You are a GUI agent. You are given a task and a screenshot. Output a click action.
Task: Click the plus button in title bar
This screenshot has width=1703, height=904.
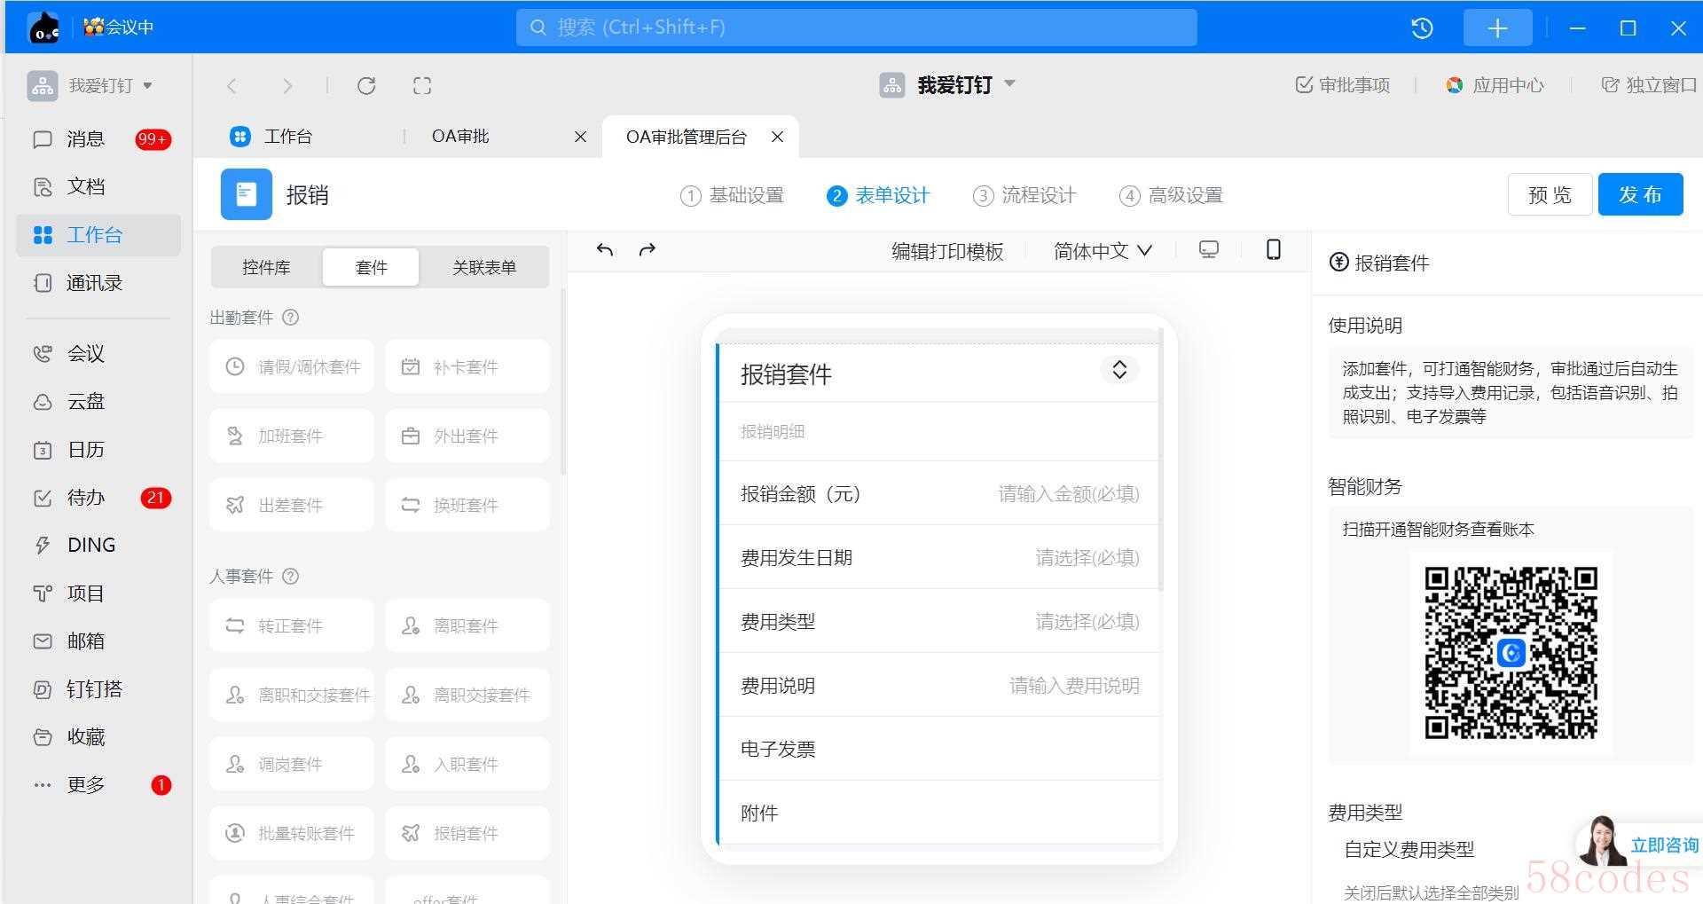pos(1497,28)
